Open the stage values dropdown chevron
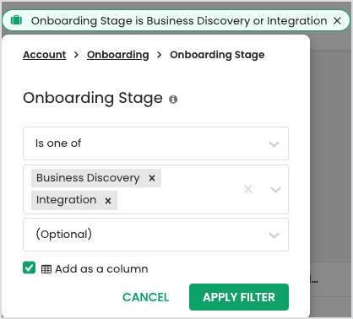353x319 pixels. 275,190
